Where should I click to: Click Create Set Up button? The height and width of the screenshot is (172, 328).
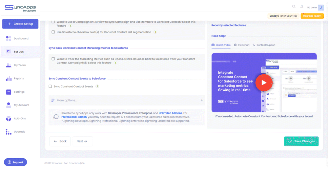tap(20, 24)
